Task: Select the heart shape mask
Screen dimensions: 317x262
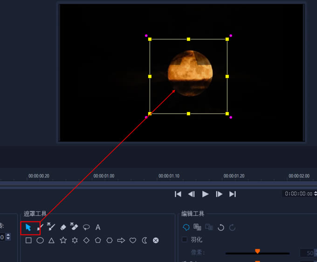Action: click(133, 241)
